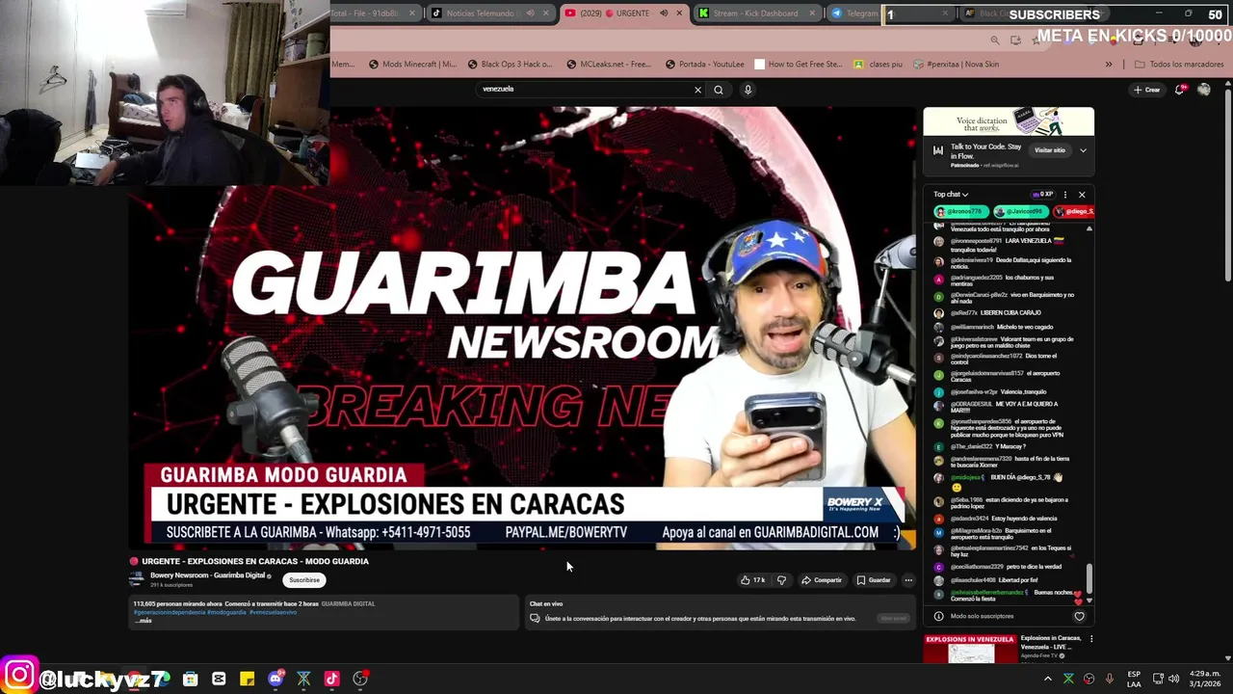The height and width of the screenshot is (694, 1233).
Task: Open Sticky Notes from the taskbar
Action: pos(247,680)
